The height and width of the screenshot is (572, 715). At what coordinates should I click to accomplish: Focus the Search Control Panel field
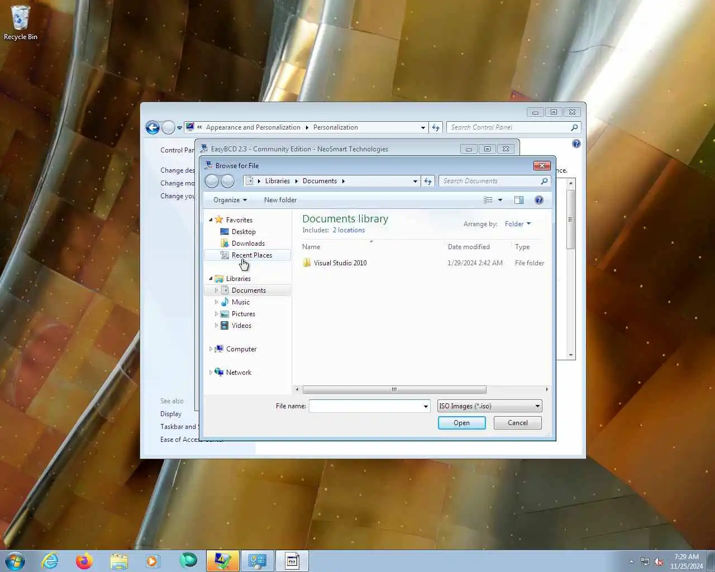pos(509,127)
